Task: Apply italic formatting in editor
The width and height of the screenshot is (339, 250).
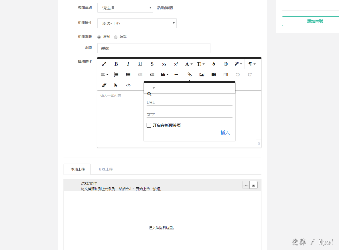Action: (128, 64)
